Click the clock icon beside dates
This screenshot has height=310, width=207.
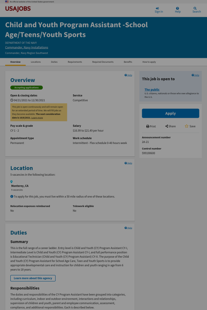(x=12, y=100)
